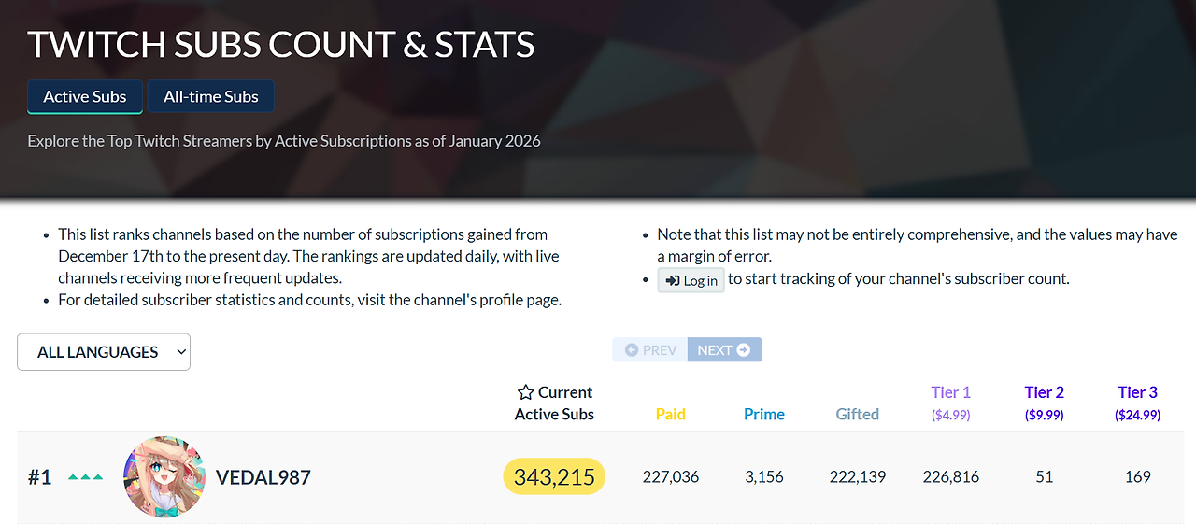Click the #1 rank number
The height and width of the screenshot is (524, 1196).
39,477
